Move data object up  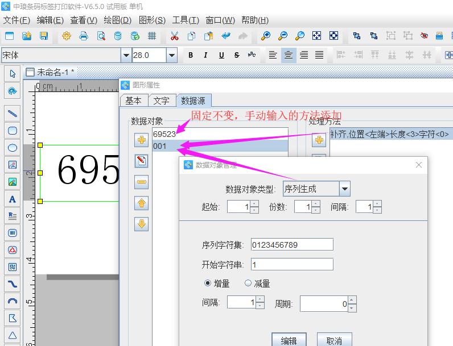tap(142, 203)
